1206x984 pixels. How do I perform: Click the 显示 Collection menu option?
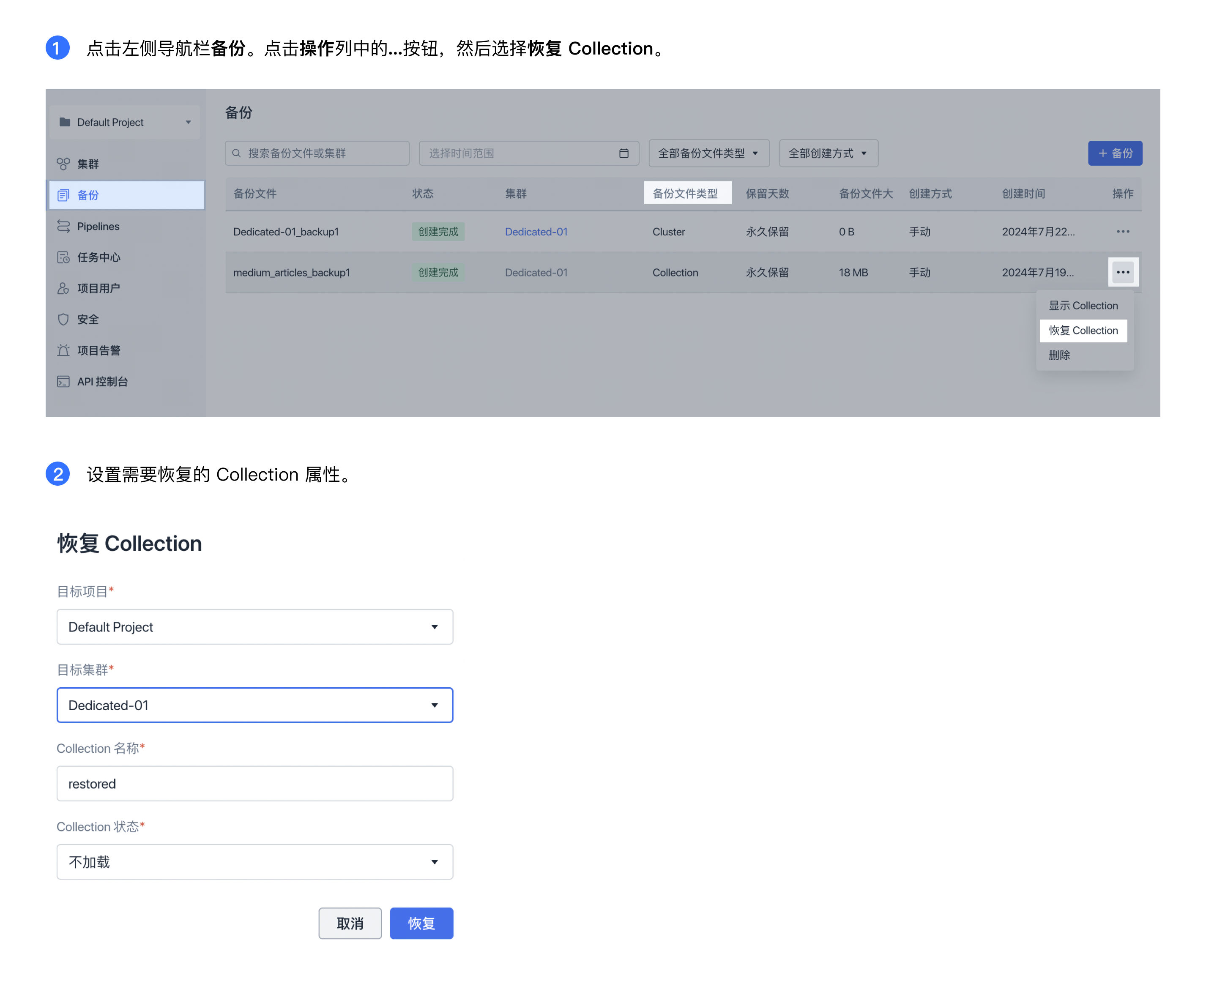(x=1084, y=306)
